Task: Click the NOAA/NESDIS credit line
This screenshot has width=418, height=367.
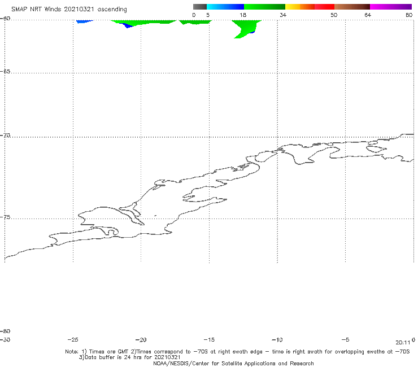Action: (233, 364)
